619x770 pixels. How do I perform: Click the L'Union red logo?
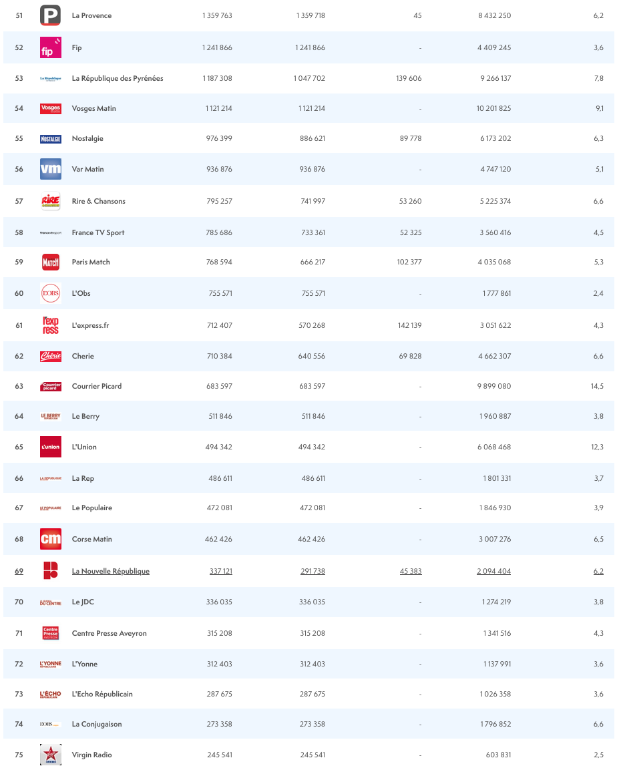point(51,447)
